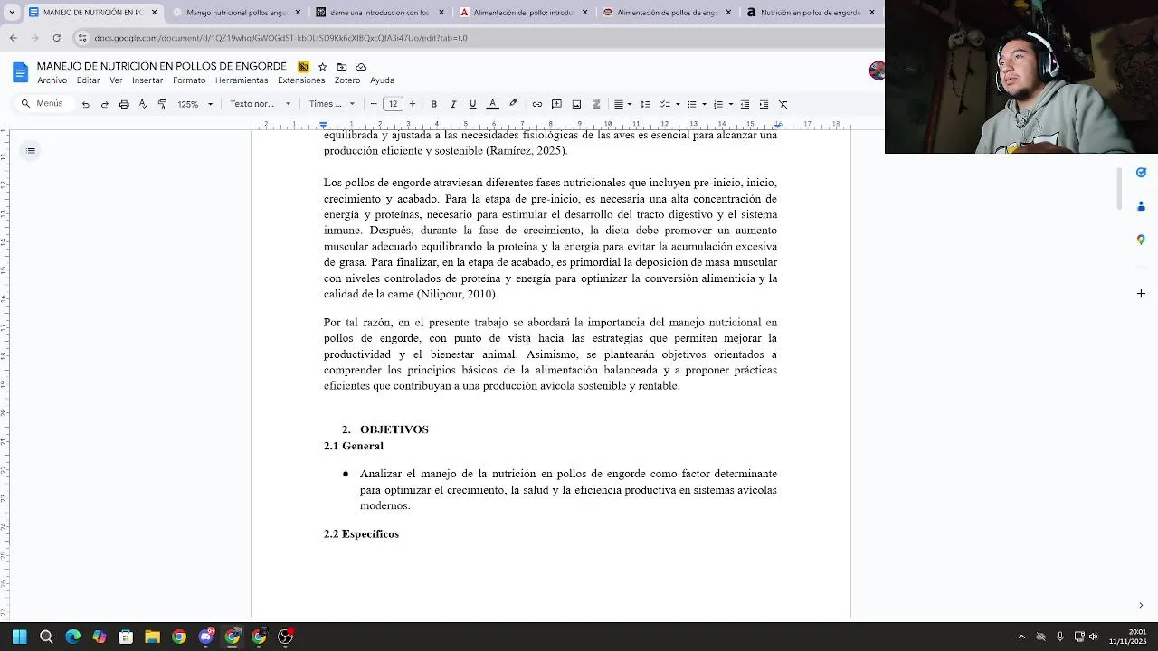Image resolution: width=1158 pixels, height=651 pixels.
Task: Open the bulleted list dropdown
Action: pyautogui.click(x=695, y=104)
